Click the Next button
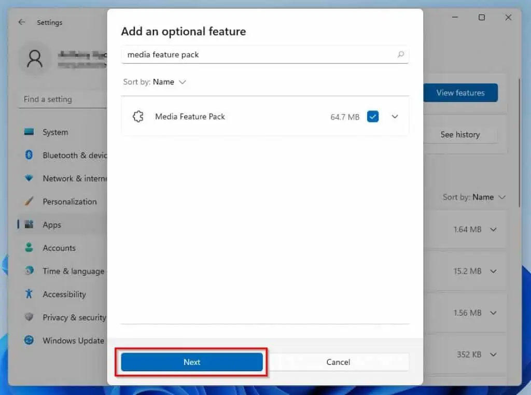The height and width of the screenshot is (395, 531). click(x=192, y=362)
